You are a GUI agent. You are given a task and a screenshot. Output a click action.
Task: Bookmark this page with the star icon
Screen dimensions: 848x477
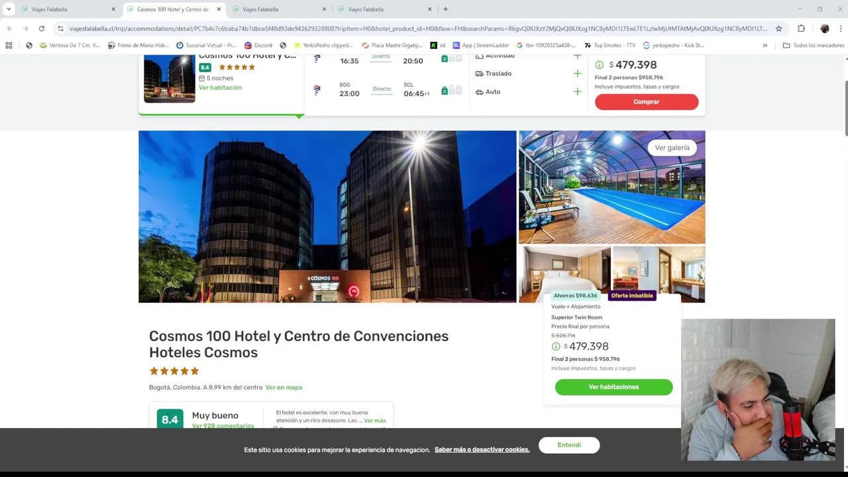click(x=778, y=28)
